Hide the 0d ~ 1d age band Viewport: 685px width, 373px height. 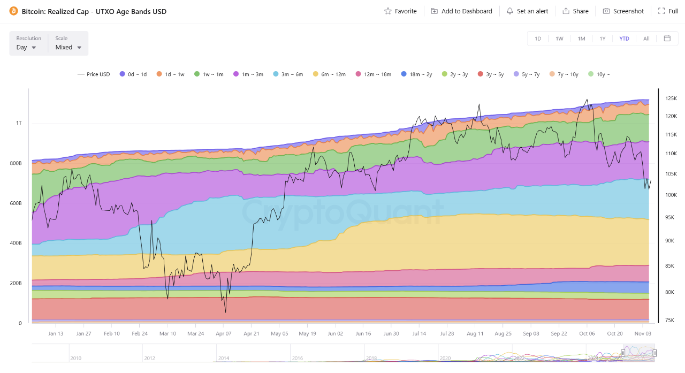pyautogui.click(x=133, y=74)
